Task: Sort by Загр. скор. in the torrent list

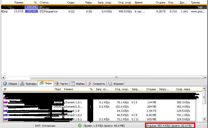Action: coord(104,2)
